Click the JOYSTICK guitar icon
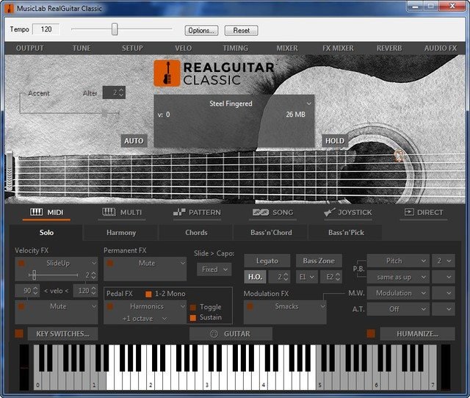The image size is (470, 398). (x=330, y=212)
